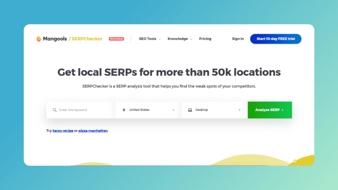Try the pizza manhattan example link
338x190 pixels.
tap(93, 131)
